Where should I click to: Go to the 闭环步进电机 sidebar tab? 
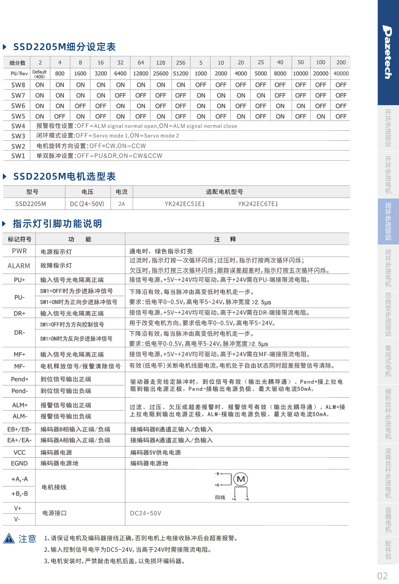pos(388,268)
